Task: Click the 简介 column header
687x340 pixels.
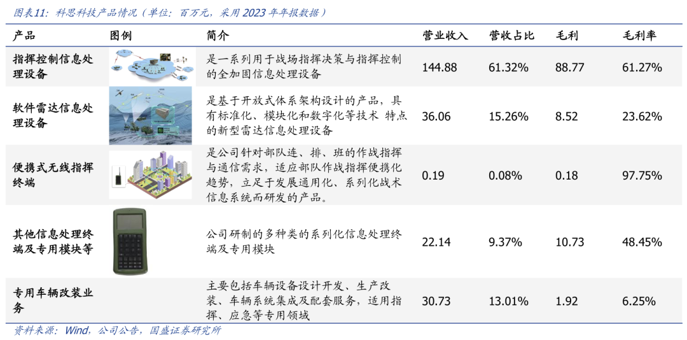Action: 217,36
